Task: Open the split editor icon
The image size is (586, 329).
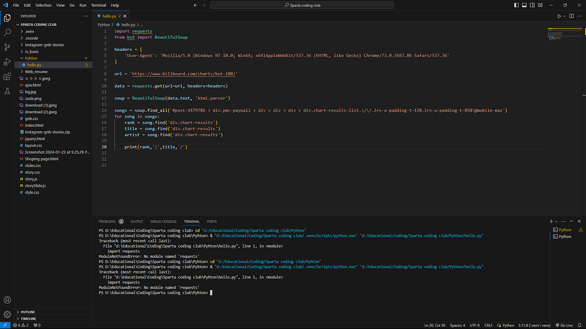Action: pos(571,16)
